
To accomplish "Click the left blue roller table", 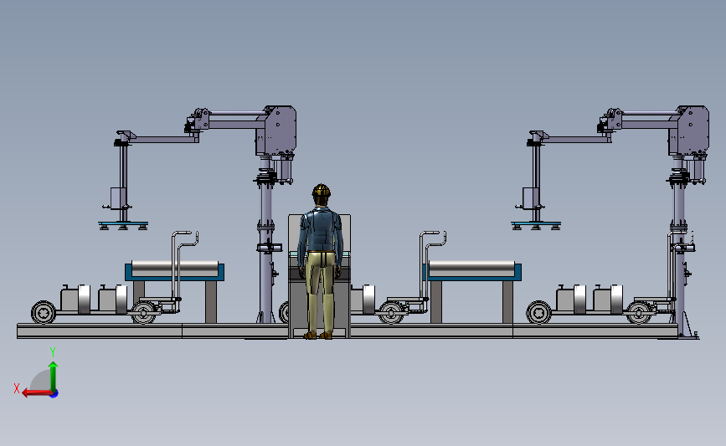I will 174,271.
